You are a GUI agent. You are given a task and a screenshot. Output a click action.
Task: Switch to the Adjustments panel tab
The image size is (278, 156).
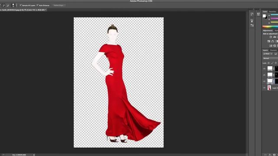[268, 31]
